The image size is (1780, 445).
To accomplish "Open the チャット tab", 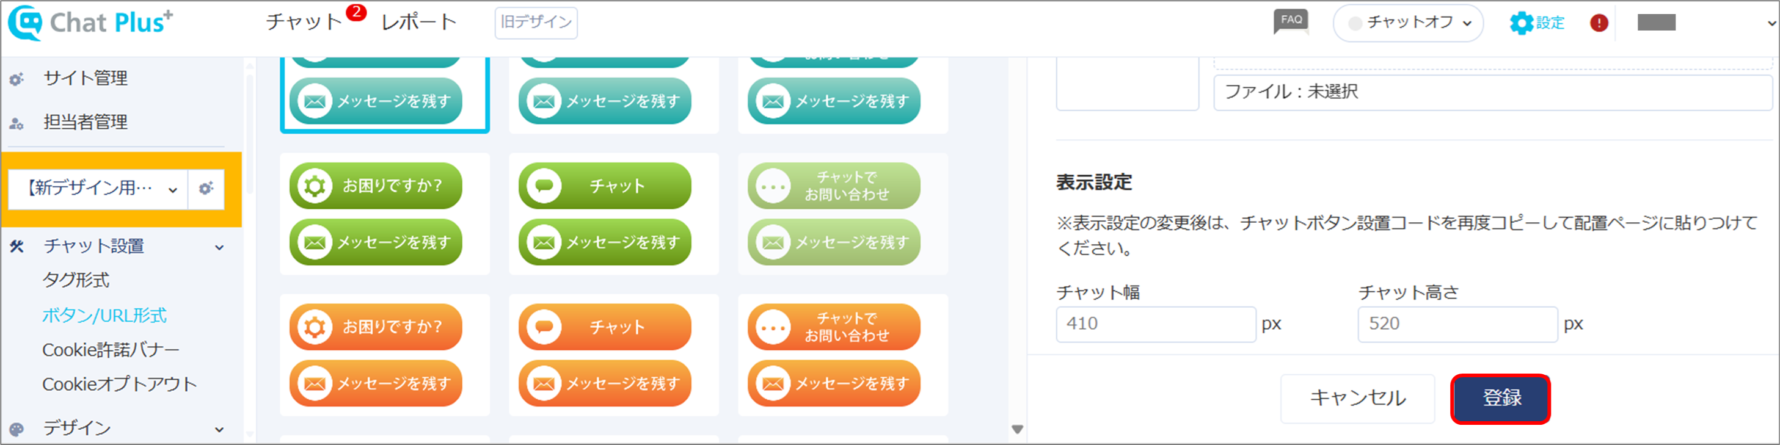I will (x=304, y=22).
